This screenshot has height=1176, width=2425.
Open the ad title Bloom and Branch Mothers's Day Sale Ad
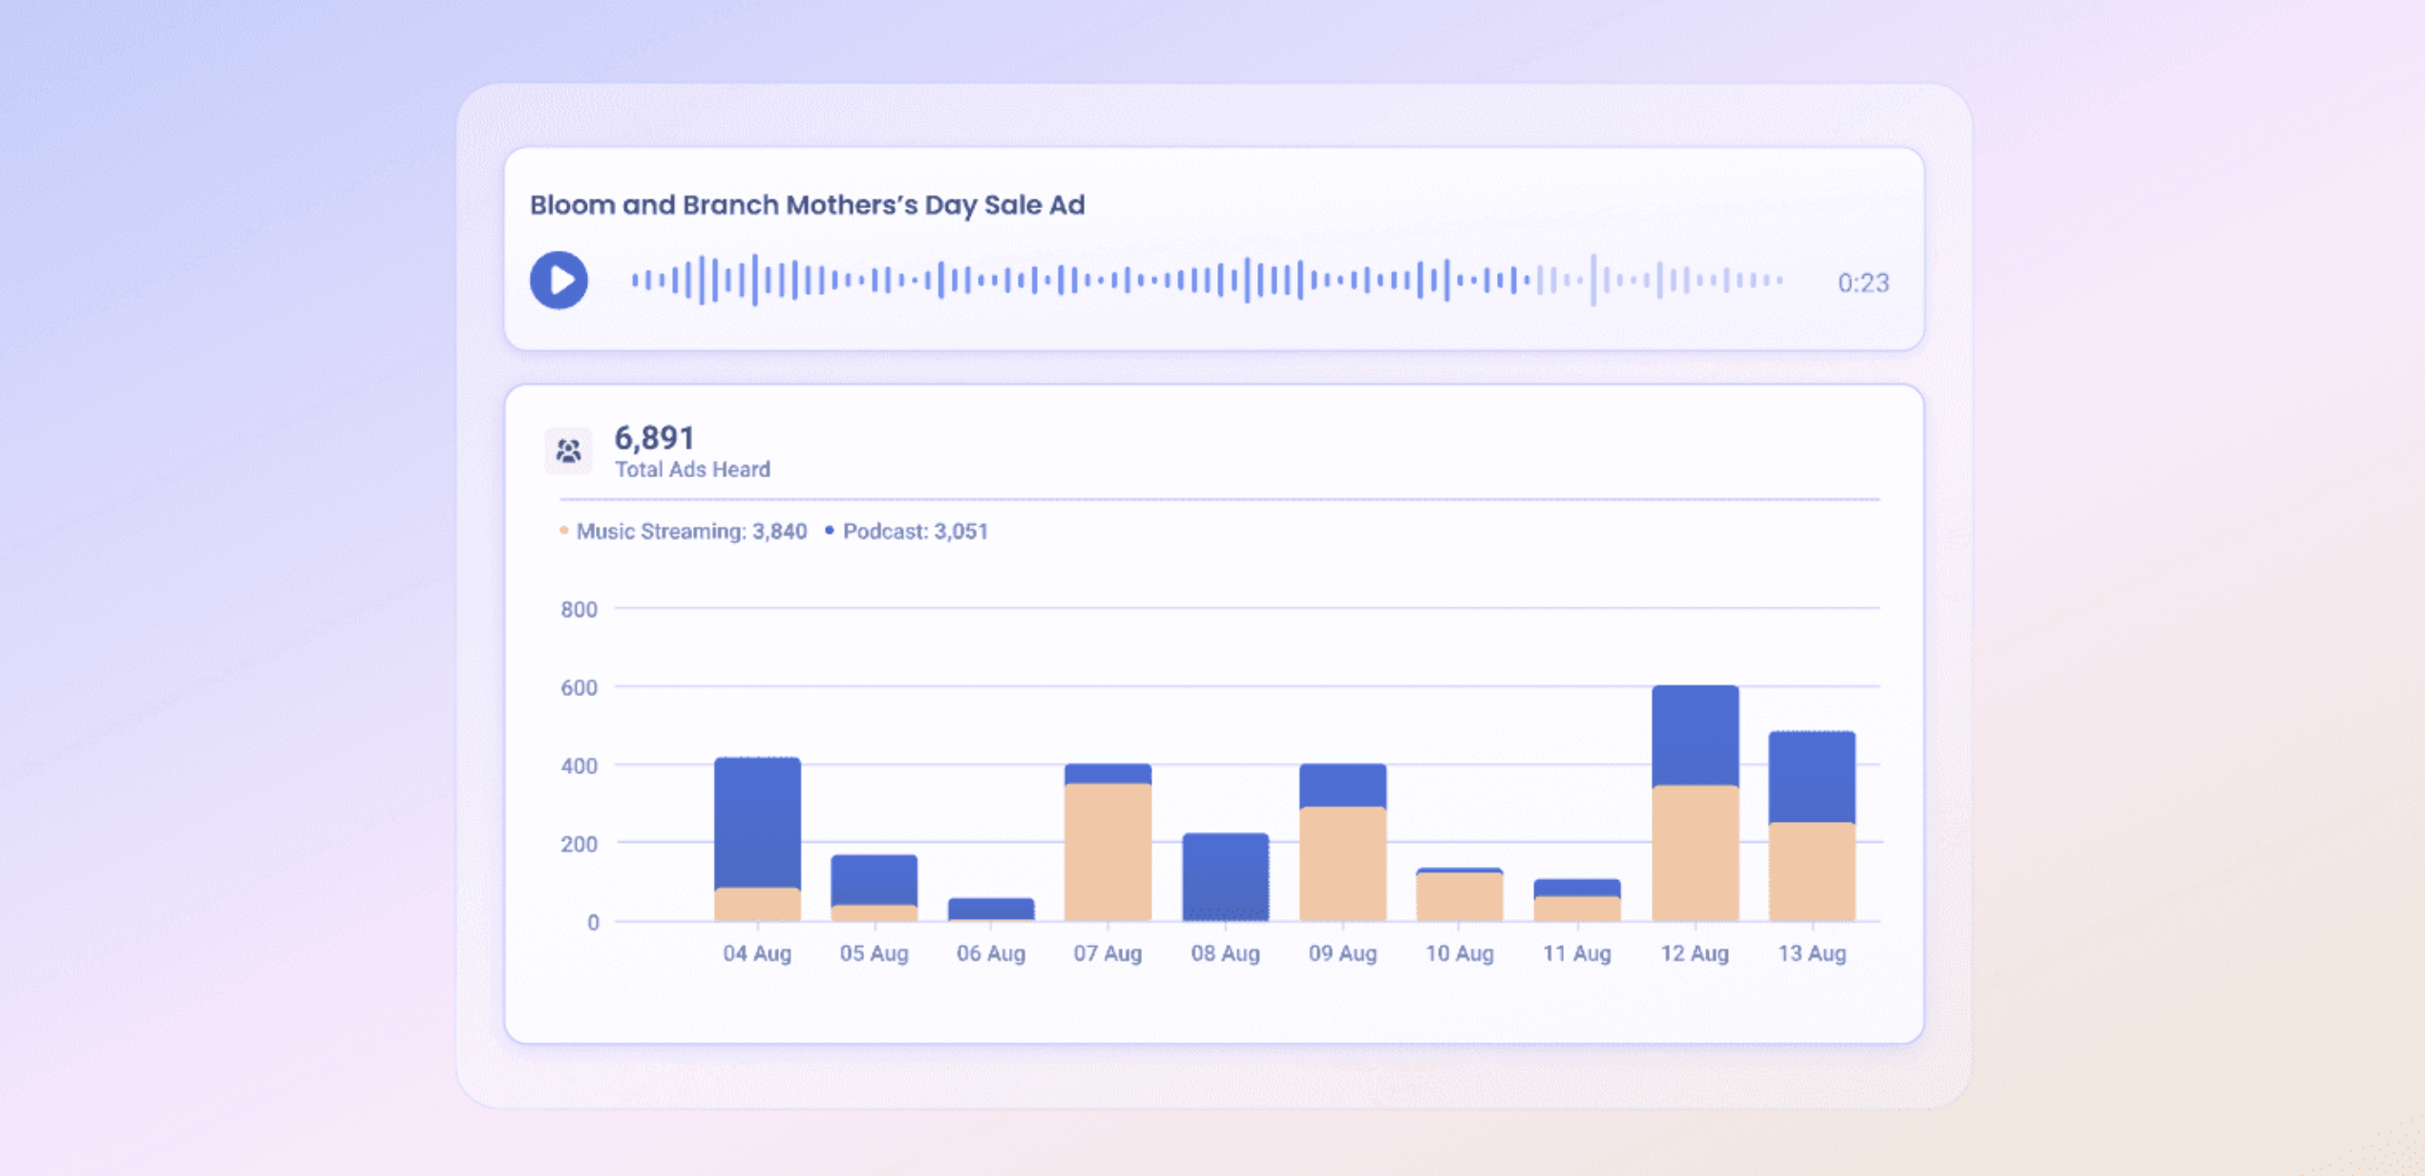808,203
